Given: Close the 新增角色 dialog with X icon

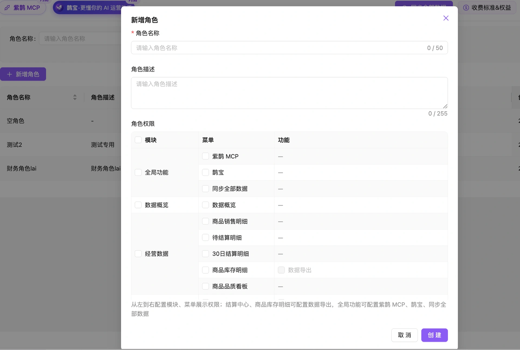Looking at the screenshot, I should pos(446,18).
